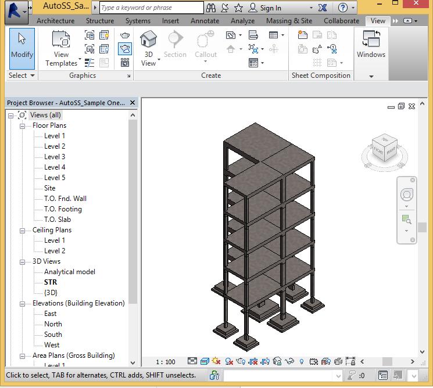Click the Schedules icon

(x=273, y=35)
